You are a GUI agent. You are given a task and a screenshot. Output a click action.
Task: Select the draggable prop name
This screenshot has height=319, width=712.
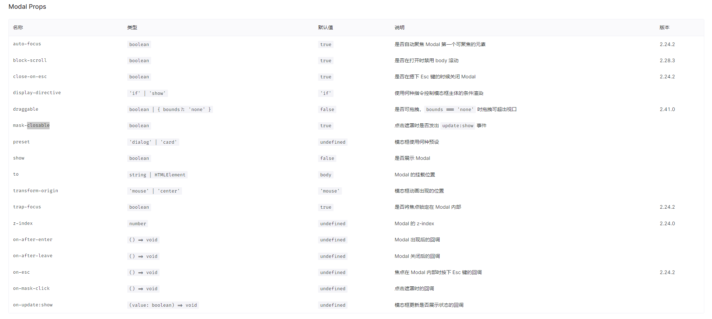[x=25, y=109]
